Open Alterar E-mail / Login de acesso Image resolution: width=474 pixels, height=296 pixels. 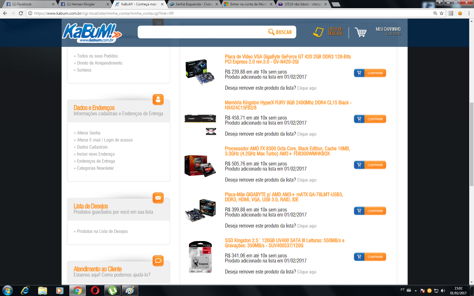tap(105, 140)
